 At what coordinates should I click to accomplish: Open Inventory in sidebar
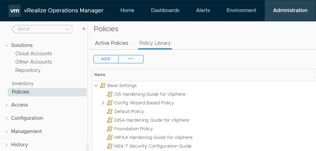[x=23, y=83]
